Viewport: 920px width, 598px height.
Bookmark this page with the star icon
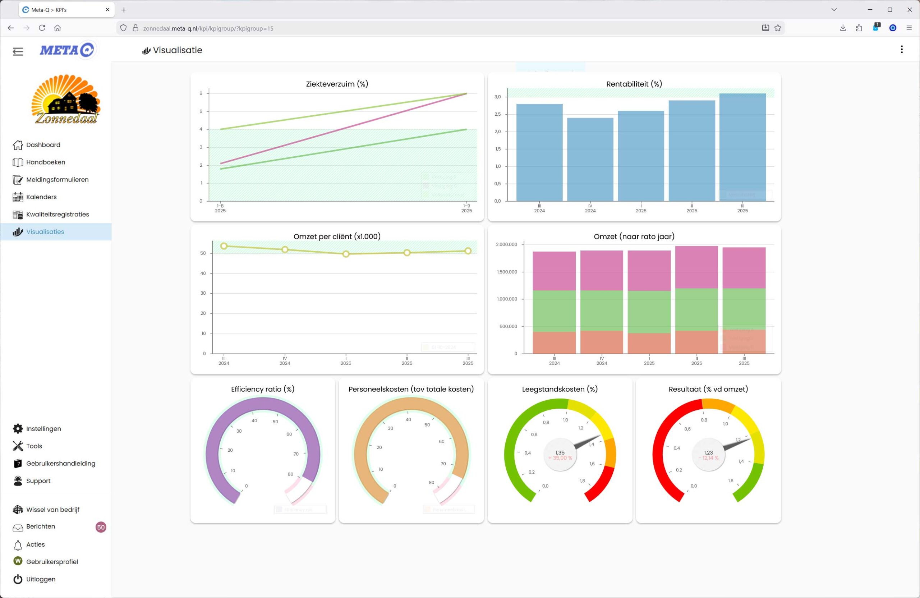pyautogui.click(x=778, y=28)
